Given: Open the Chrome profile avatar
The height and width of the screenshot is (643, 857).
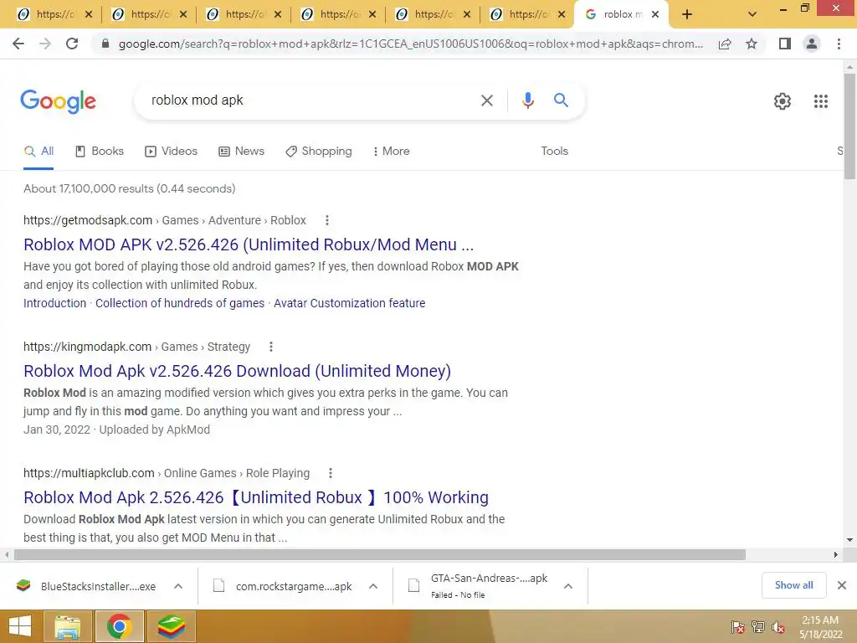Looking at the screenshot, I should tap(812, 44).
